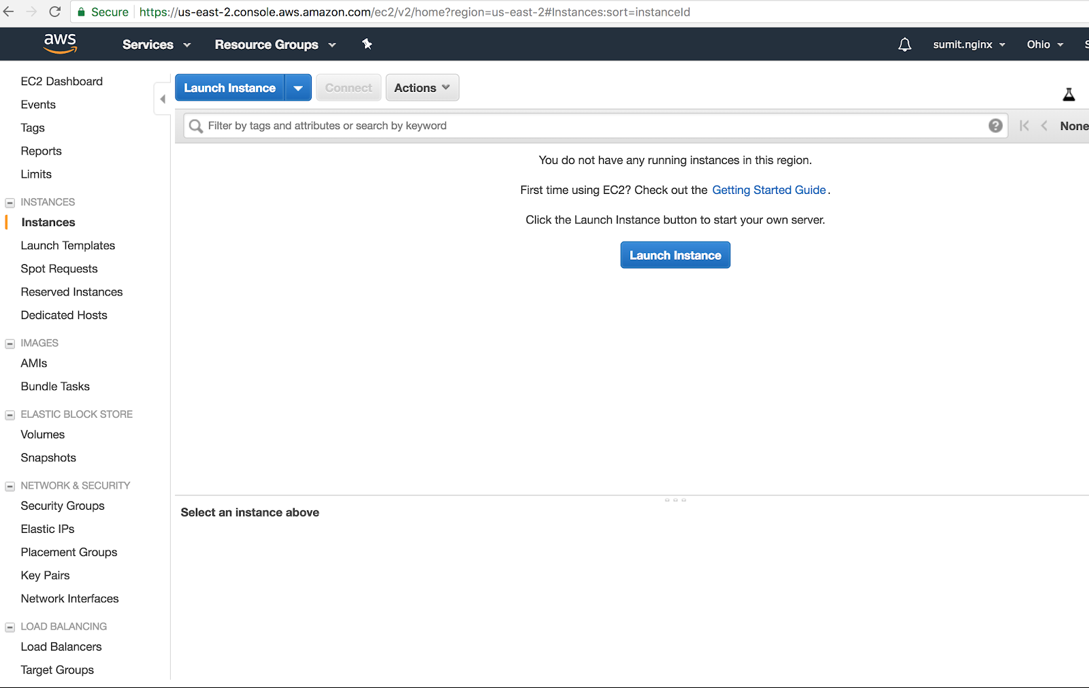This screenshot has width=1089, height=688.
Task: Click the 'Select an instance above' text
Action: (x=250, y=512)
